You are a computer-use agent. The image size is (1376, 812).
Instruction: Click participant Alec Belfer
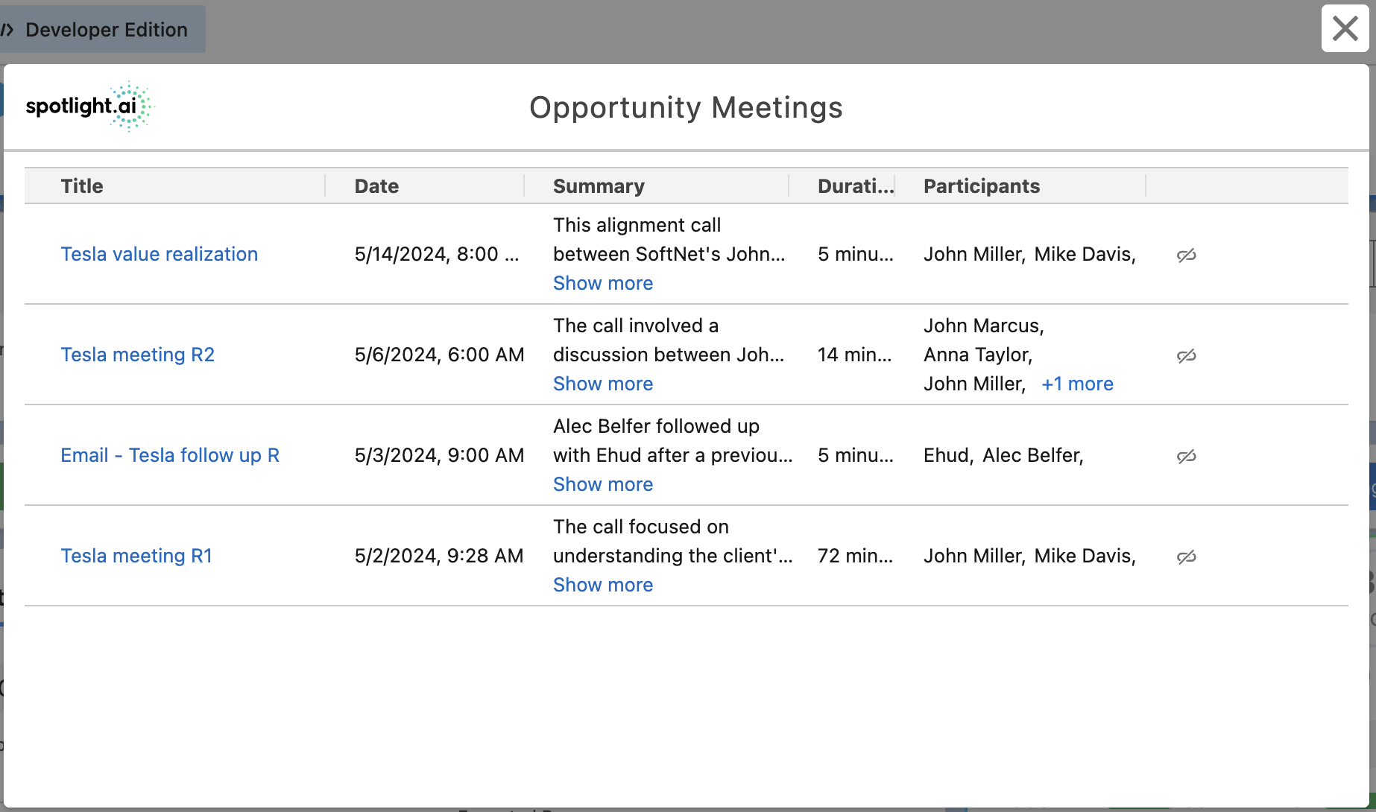click(1033, 455)
